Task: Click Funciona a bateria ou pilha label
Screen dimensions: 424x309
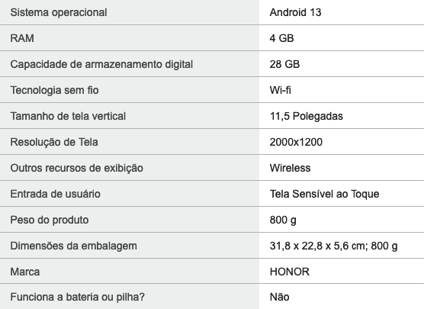Action: pos(77,297)
